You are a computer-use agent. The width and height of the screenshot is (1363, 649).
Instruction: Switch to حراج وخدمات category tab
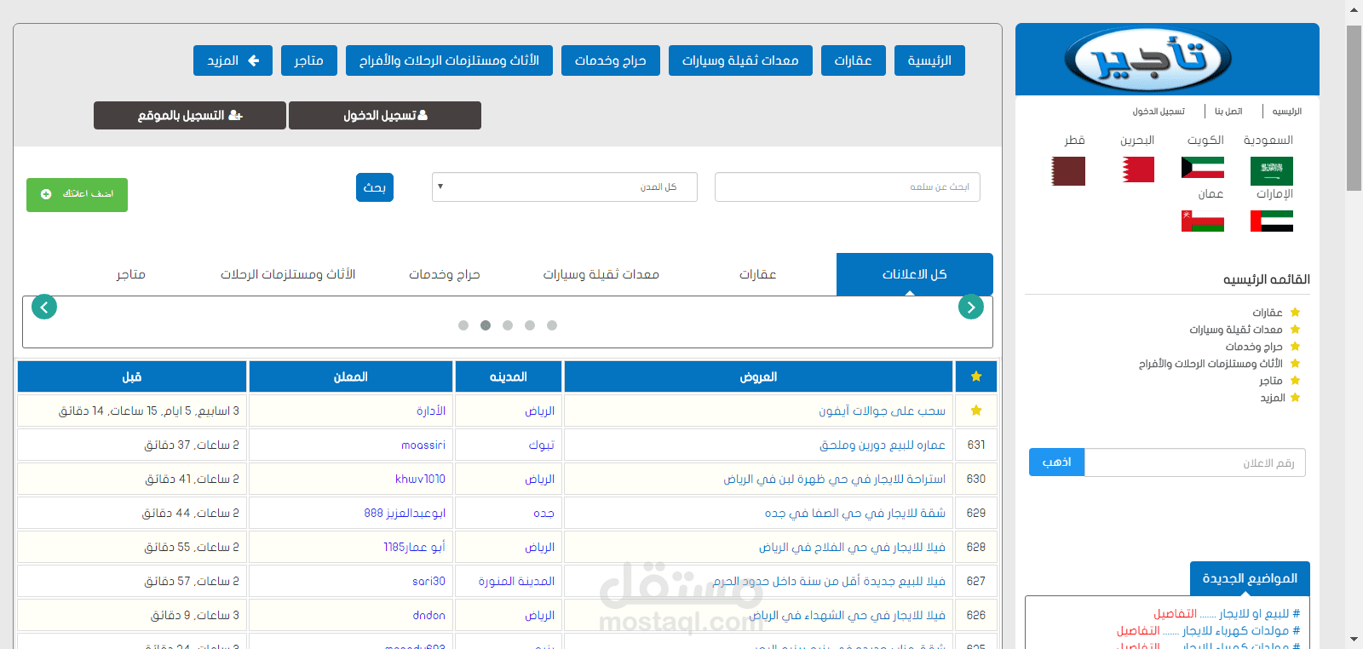click(444, 274)
